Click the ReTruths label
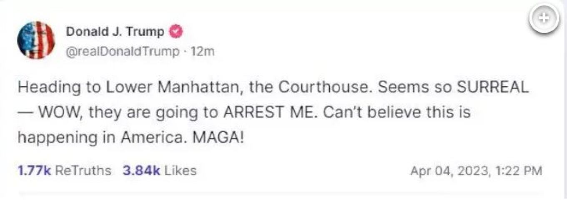The height and width of the screenshot is (201, 567). [83, 171]
